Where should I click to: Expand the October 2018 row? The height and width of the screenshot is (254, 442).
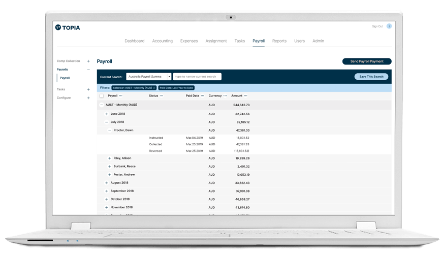[x=106, y=199]
